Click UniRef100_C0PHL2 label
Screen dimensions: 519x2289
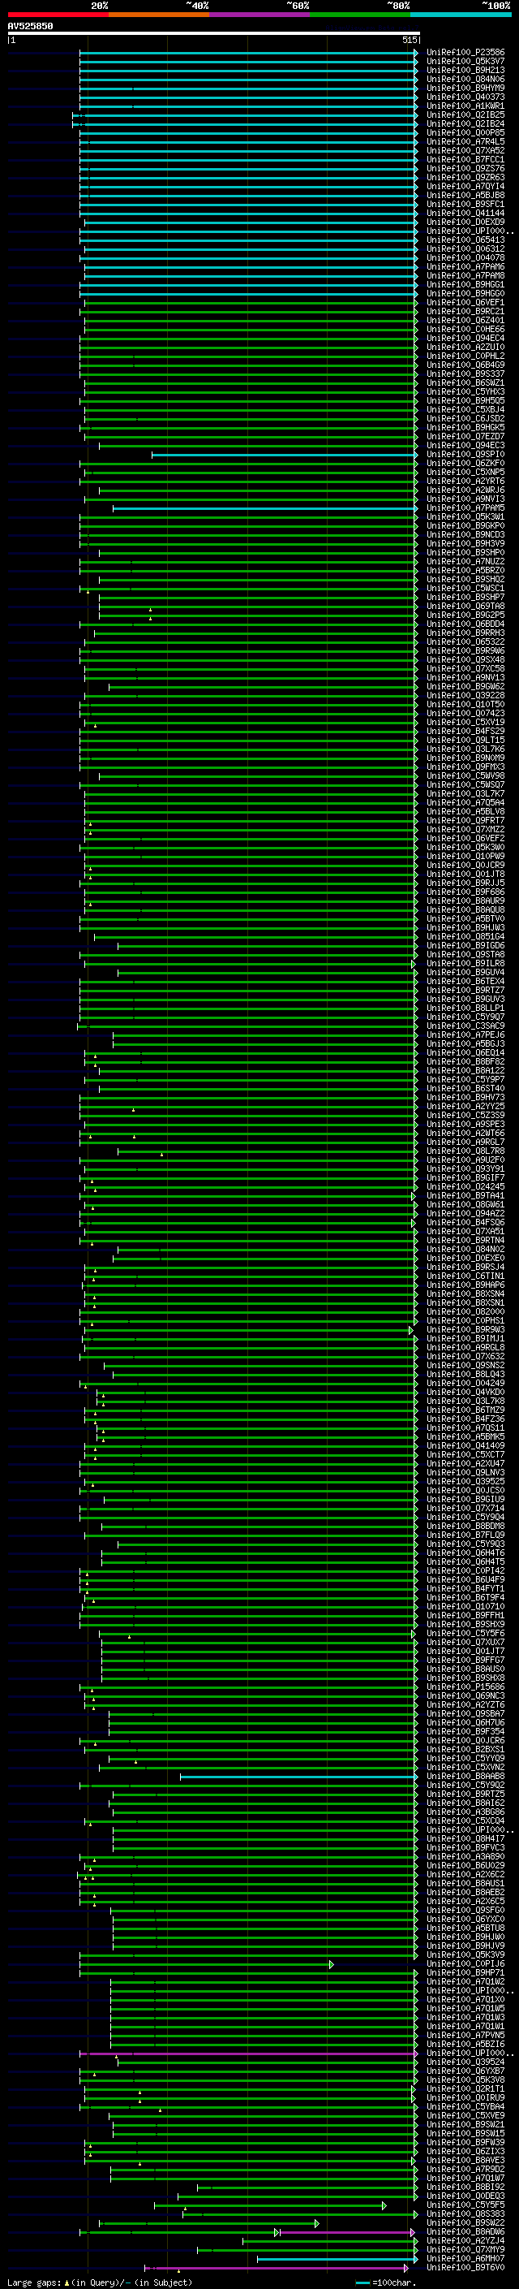click(465, 356)
